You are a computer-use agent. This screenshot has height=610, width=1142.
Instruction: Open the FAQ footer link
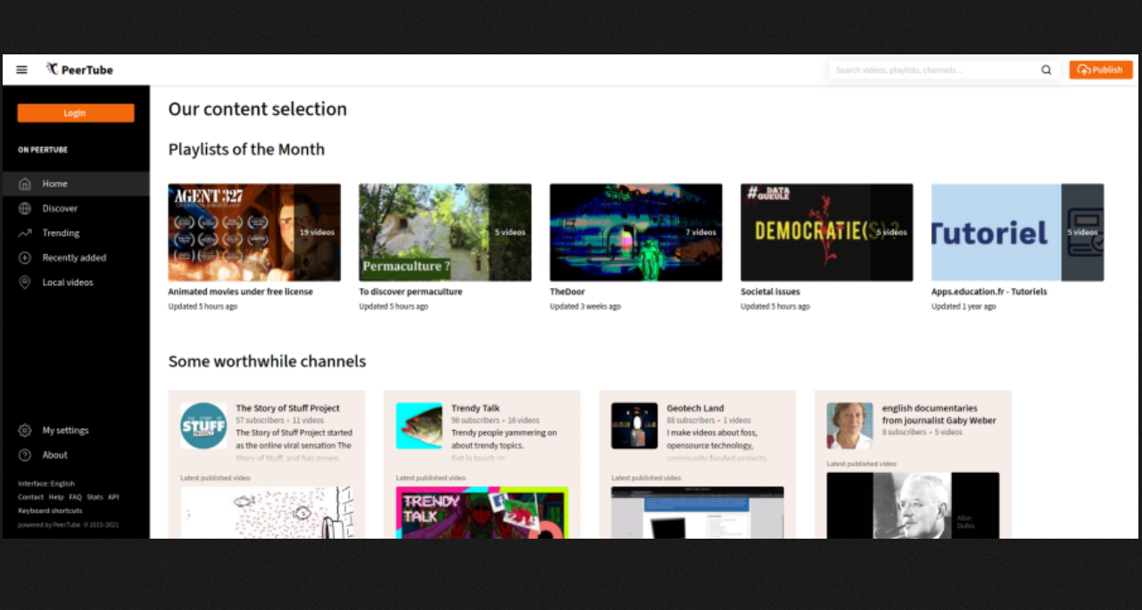pos(75,497)
